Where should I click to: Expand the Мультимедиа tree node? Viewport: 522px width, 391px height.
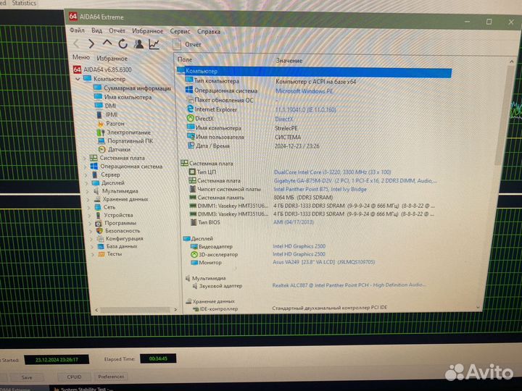click(x=88, y=191)
